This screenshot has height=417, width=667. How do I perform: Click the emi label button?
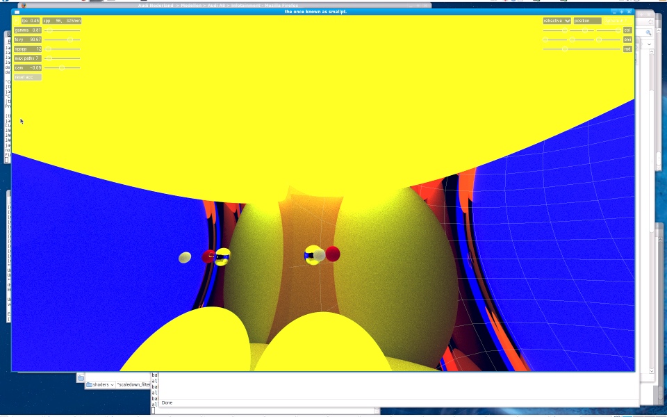pyautogui.click(x=627, y=40)
